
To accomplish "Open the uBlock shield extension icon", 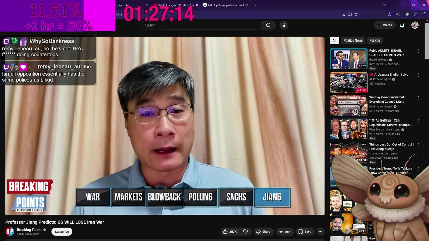I will point(407,14).
